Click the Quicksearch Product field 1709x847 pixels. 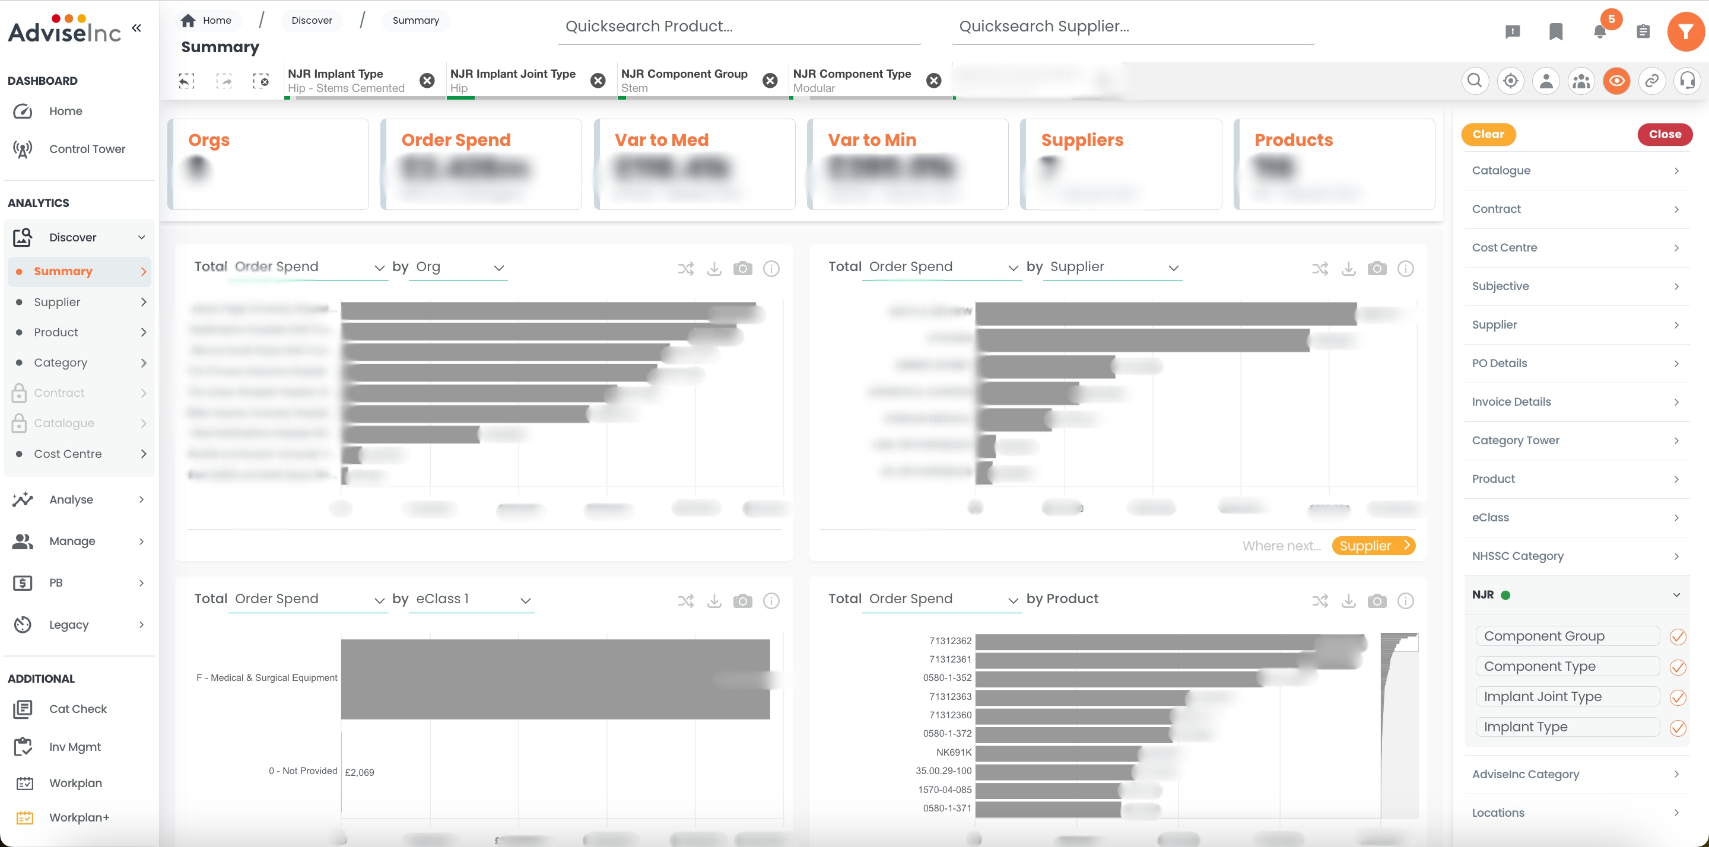point(739,27)
